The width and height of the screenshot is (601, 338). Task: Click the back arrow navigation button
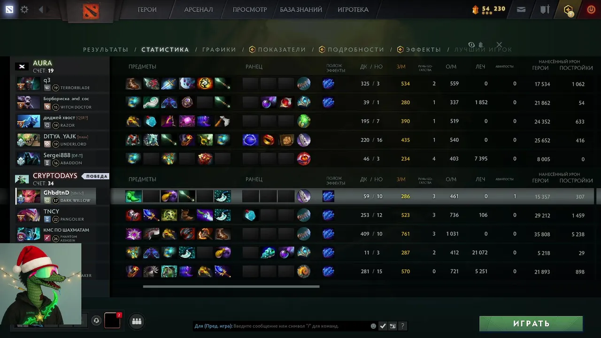coord(41,9)
